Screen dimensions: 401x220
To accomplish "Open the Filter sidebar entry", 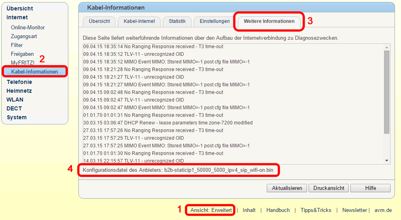I will point(17,45).
